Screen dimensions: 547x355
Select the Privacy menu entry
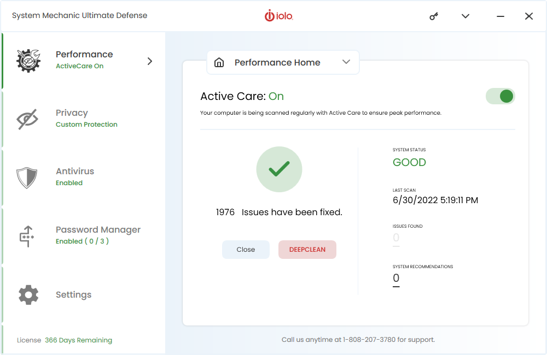click(x=72, y=113)
